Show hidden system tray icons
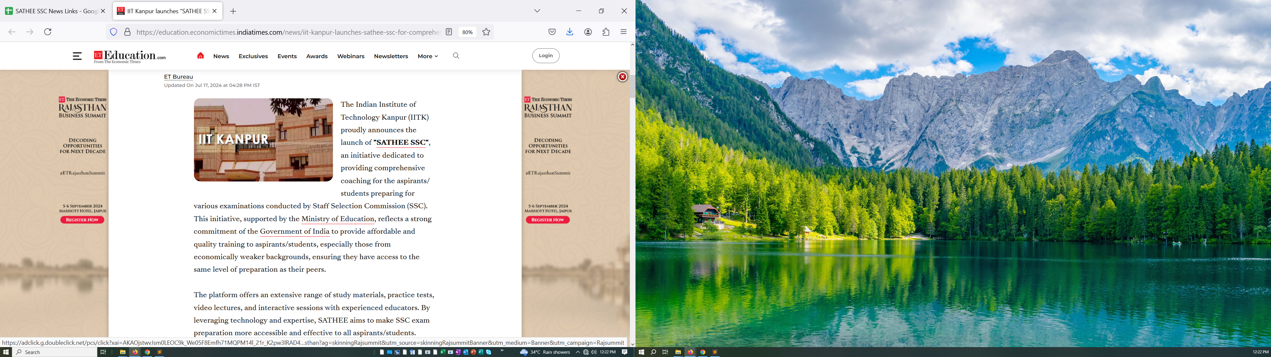The height and width of the screenshot is (357, 1271). pyautogui.click(x=578, y=352)
